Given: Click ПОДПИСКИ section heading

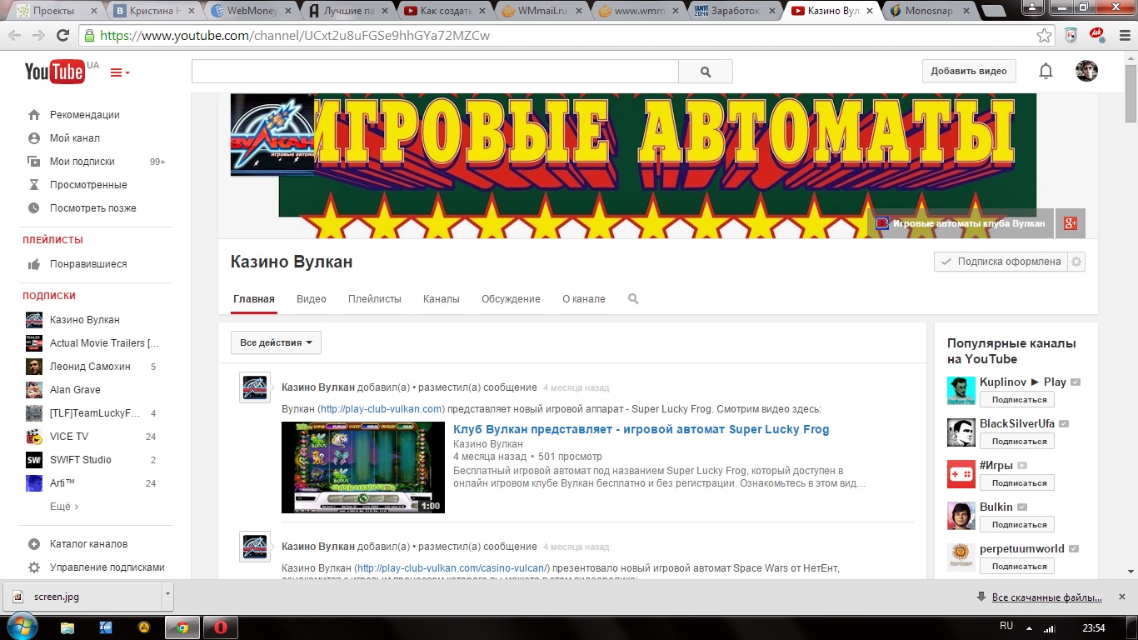Looking at the screenshot, I should pos(49,296).
